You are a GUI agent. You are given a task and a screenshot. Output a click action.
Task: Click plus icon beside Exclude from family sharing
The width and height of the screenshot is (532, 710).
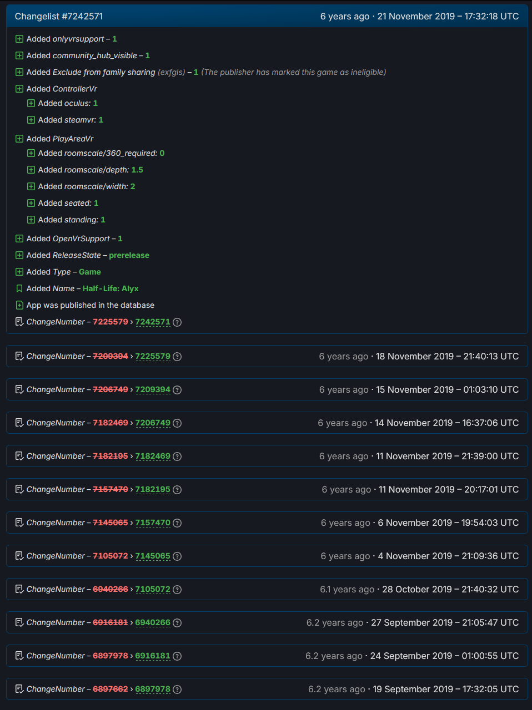coord(19,72)
